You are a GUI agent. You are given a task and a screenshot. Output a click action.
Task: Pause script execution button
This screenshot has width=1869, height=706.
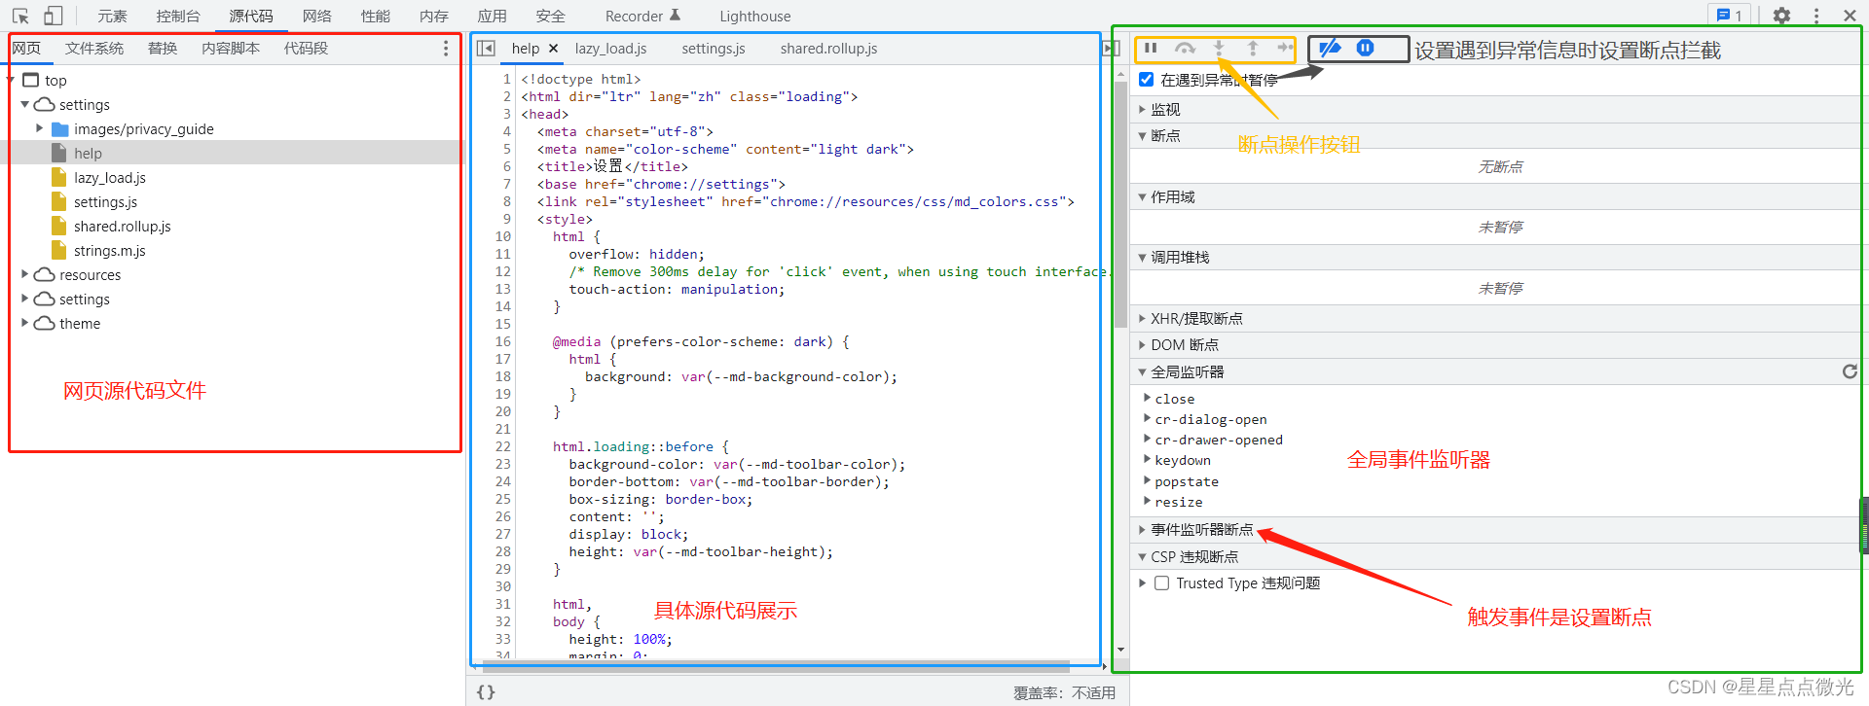[1151, 48]
